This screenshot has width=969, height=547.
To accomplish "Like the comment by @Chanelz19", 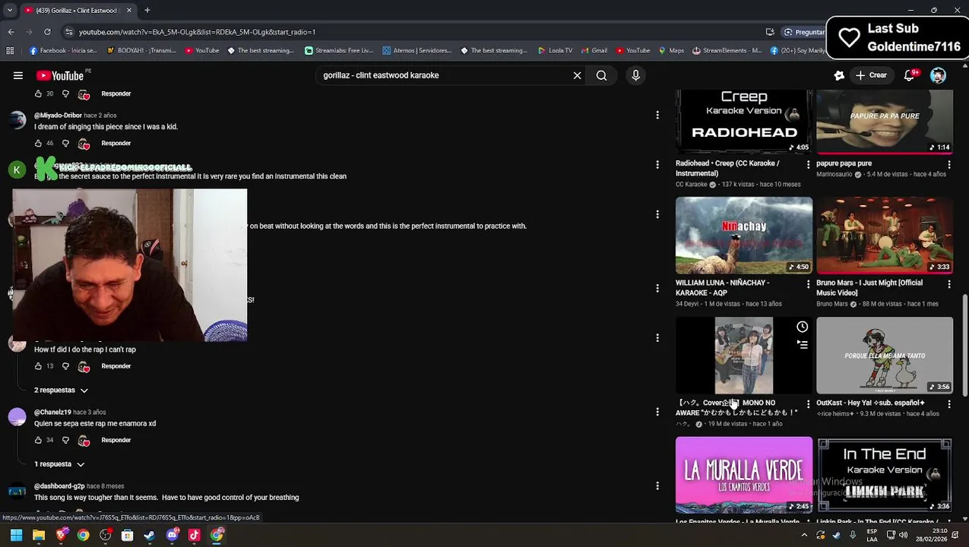I will [39, 440].
